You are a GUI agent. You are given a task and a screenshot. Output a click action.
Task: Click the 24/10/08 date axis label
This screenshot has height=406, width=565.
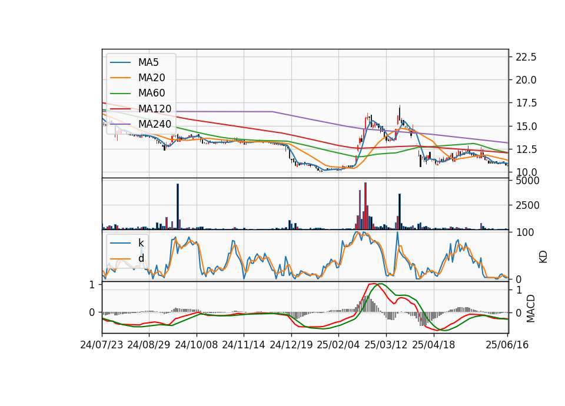point(197,345)
